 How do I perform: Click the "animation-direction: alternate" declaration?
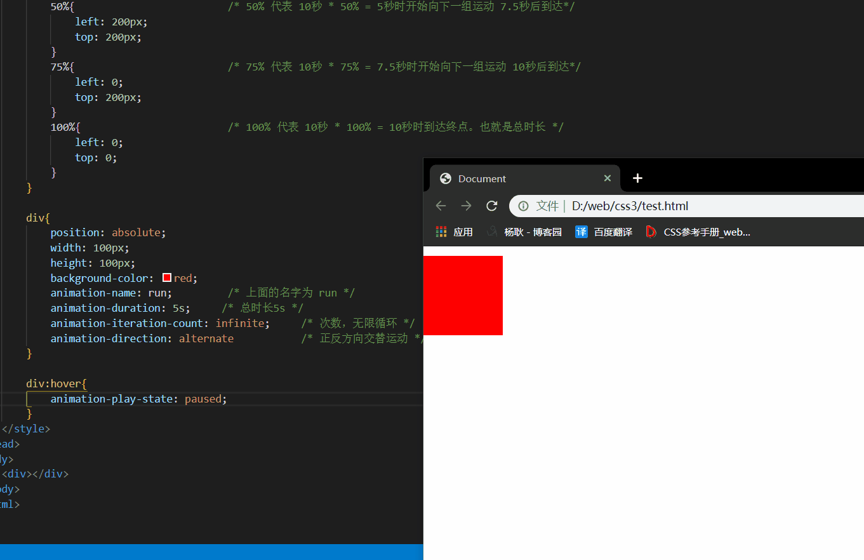(142, 338)
